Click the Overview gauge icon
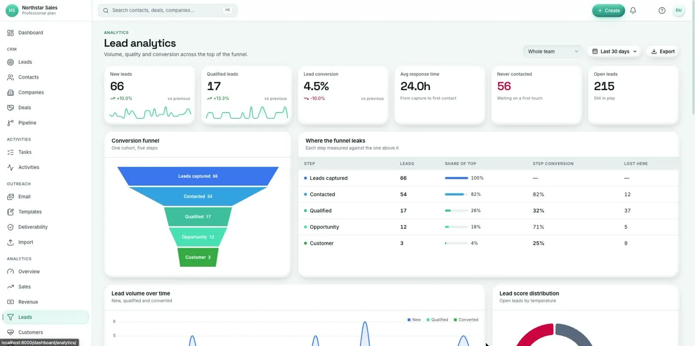 coord(10,272)
